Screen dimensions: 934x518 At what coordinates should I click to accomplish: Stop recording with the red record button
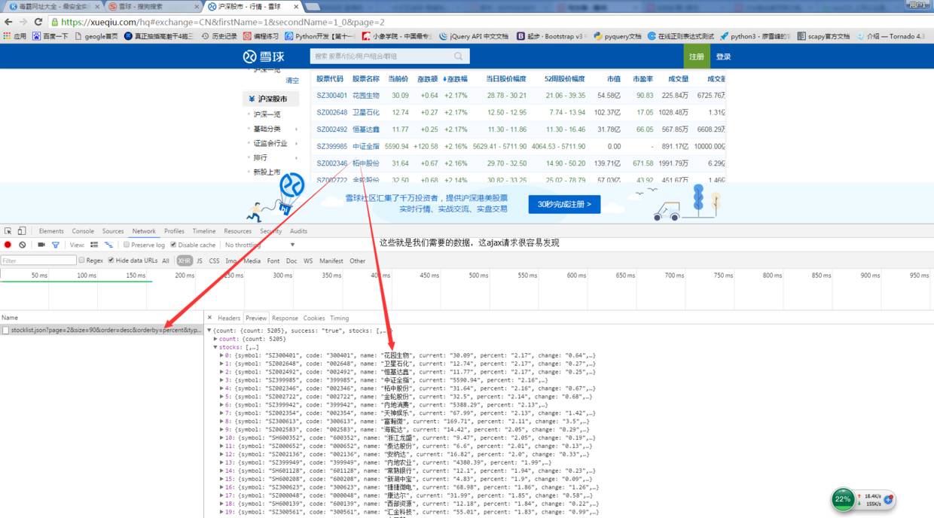point(8,245)
